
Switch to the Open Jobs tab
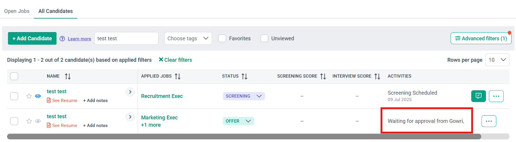tap(17, 11)
